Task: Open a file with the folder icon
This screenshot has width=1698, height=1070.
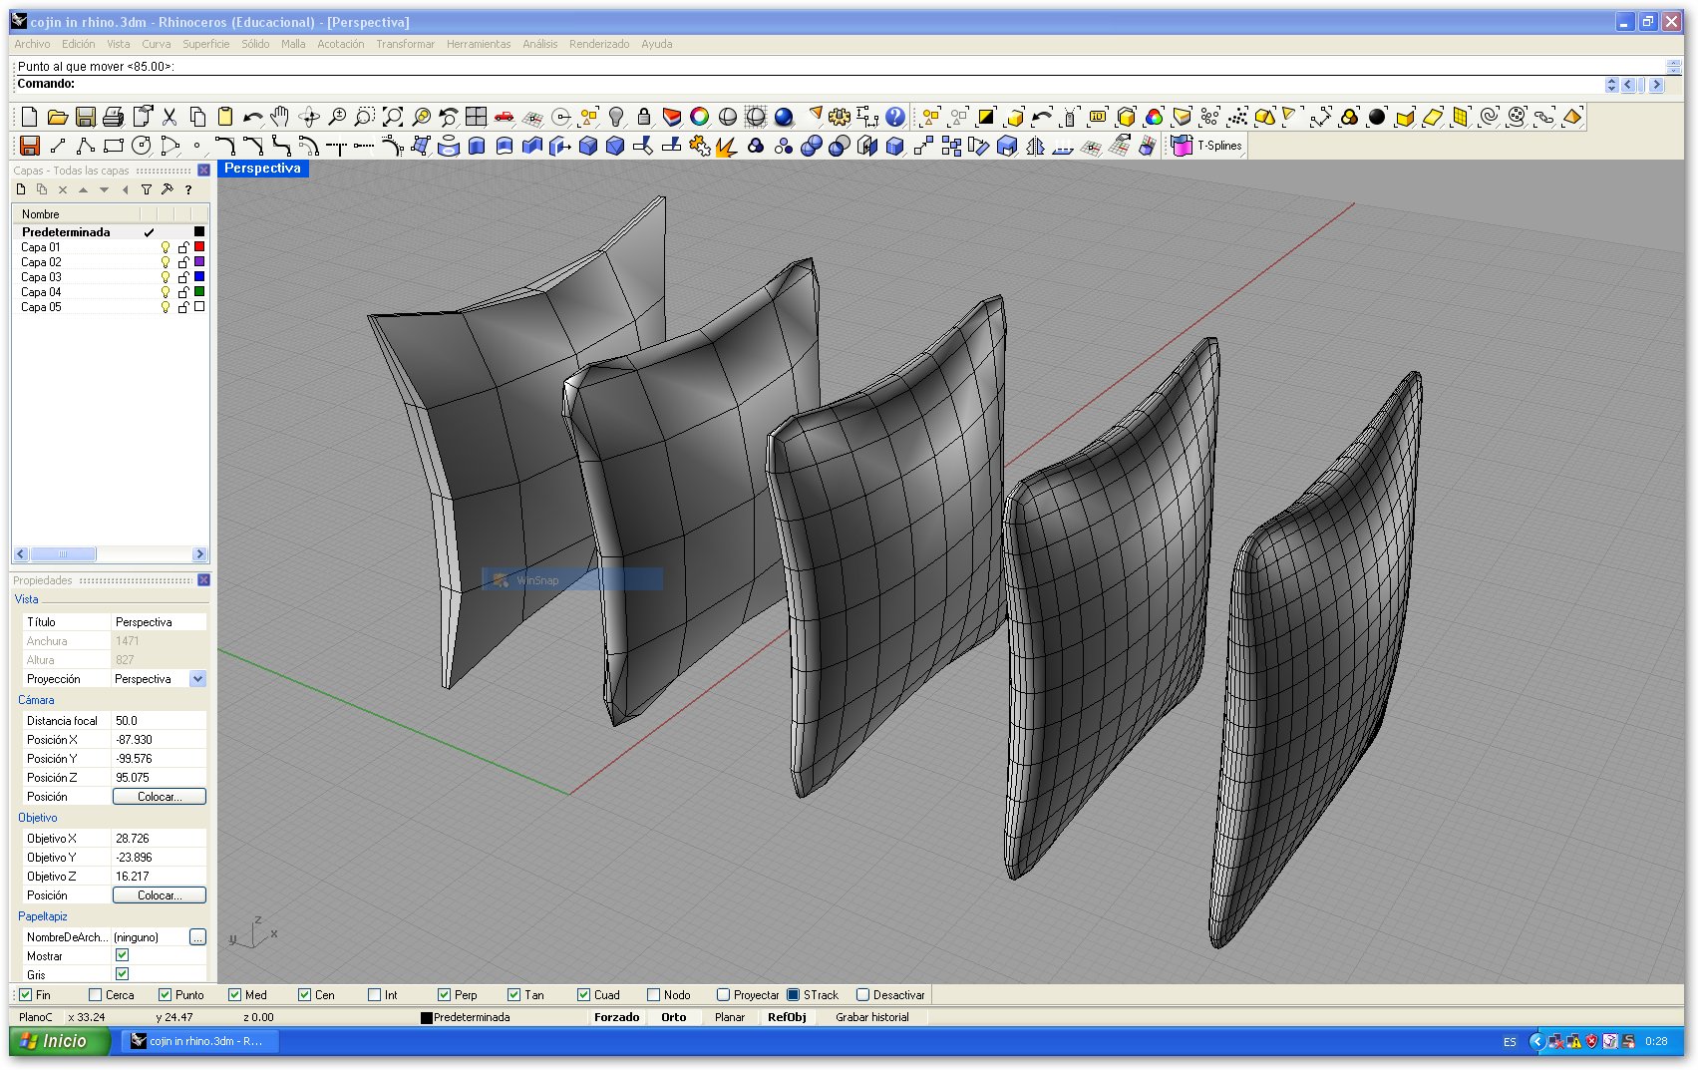Action: click(58, 118)
